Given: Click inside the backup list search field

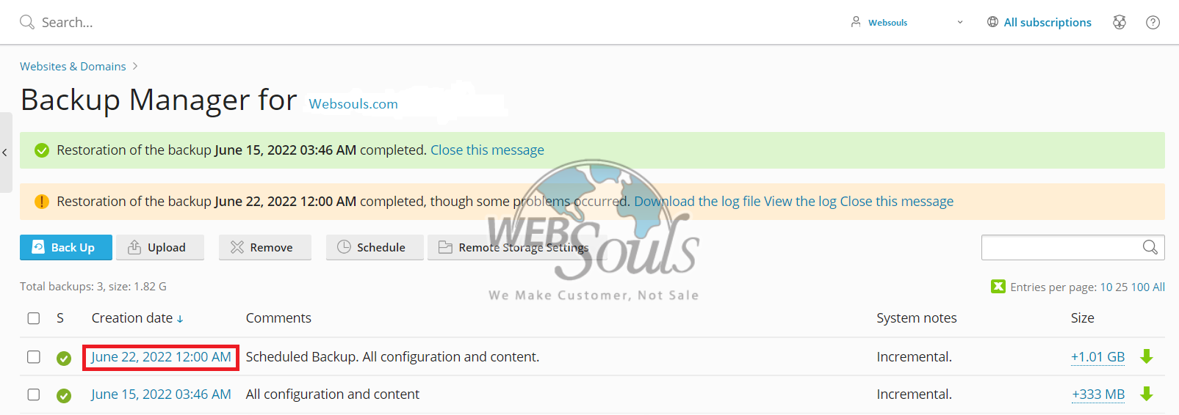Looking at the screenshot, I should [x=1061, y=248].
